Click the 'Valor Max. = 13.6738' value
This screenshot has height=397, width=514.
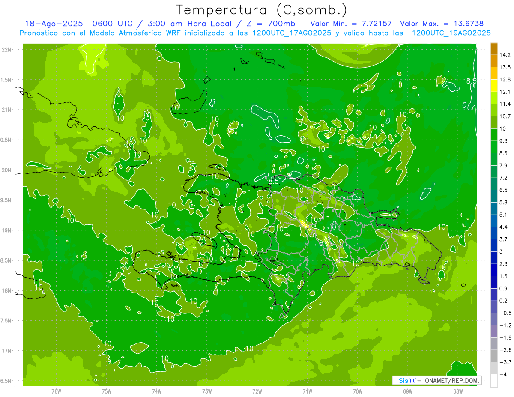coord(442,24)
